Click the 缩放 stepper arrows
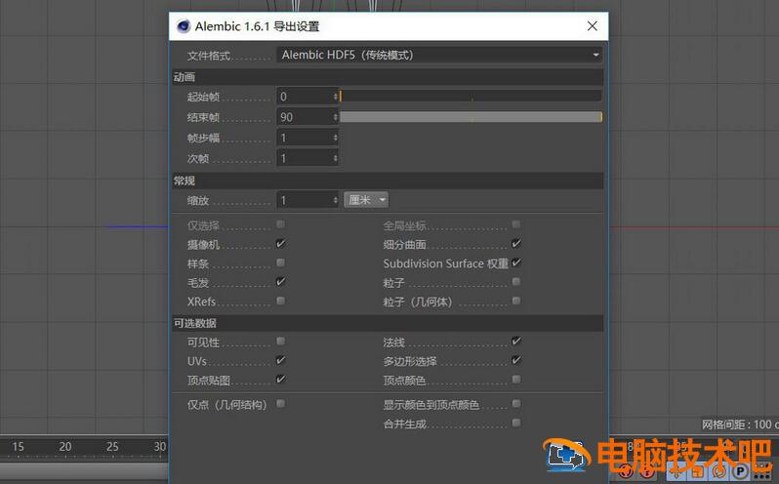779x484 pixels. [336, 200]
